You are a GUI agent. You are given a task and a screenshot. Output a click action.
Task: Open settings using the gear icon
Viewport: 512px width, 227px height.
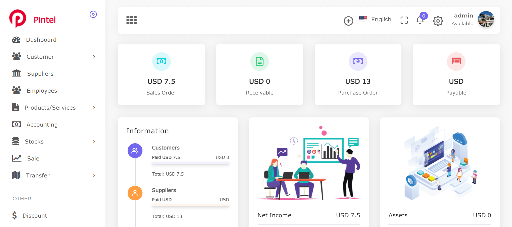438,21
